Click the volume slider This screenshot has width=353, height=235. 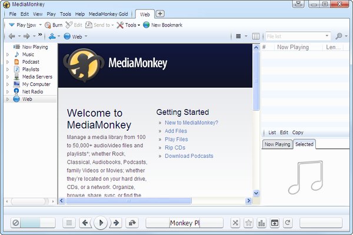pos(38,223)
